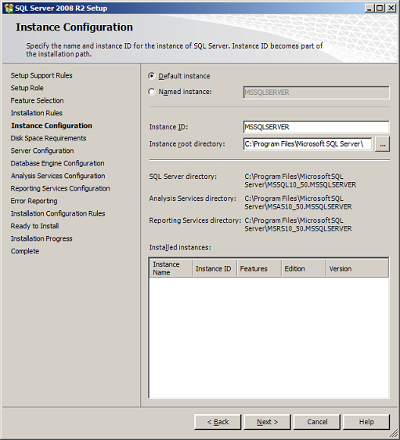Image resolution: width=400 pixels, height=440 pixels.
Task: Maximize the setup window
Action: coord(380,8)
